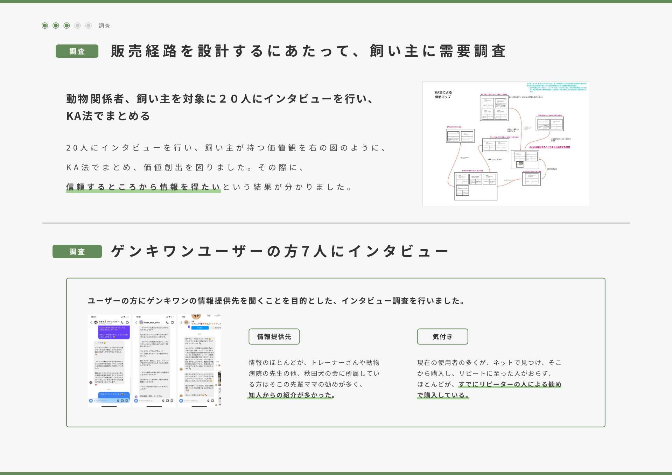Screen dimensions: 672x475
Task: Click underlined text 信頼するところから情報を得たい
Action: [143, 187]
